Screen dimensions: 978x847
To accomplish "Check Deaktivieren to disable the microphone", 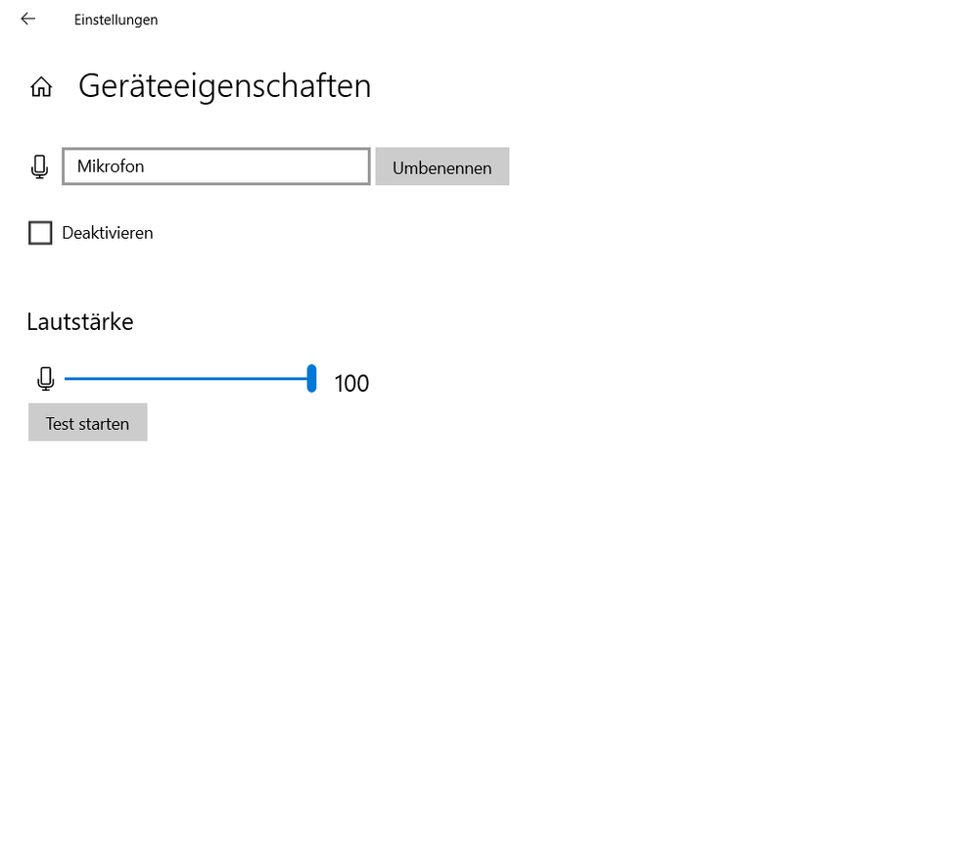I will [x=40, y=232].
